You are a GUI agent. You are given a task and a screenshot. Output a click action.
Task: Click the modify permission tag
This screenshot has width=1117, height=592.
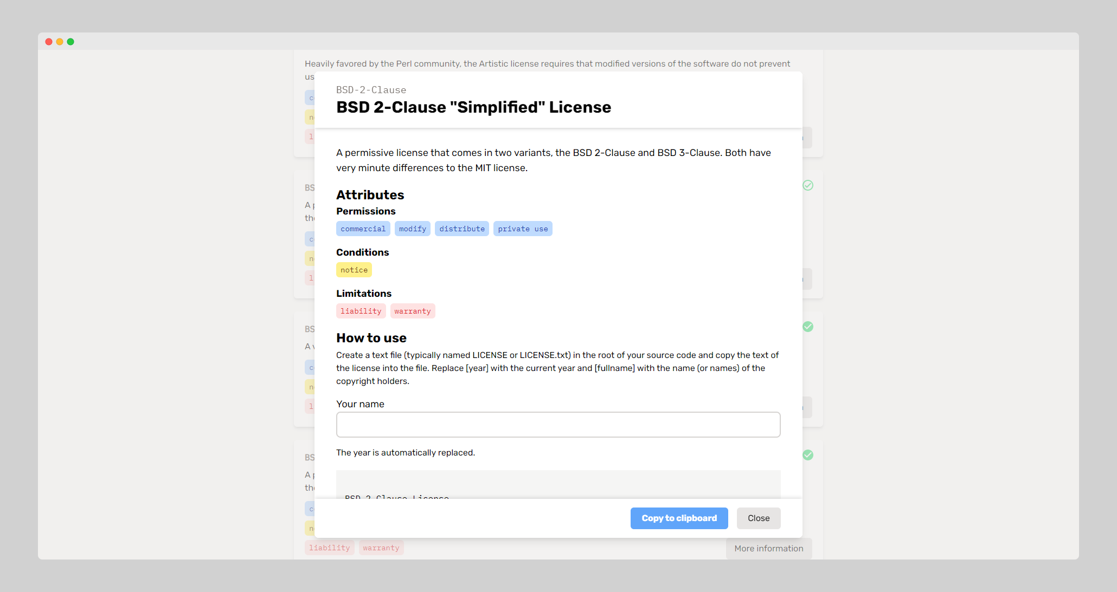click(x=413, y=229)
